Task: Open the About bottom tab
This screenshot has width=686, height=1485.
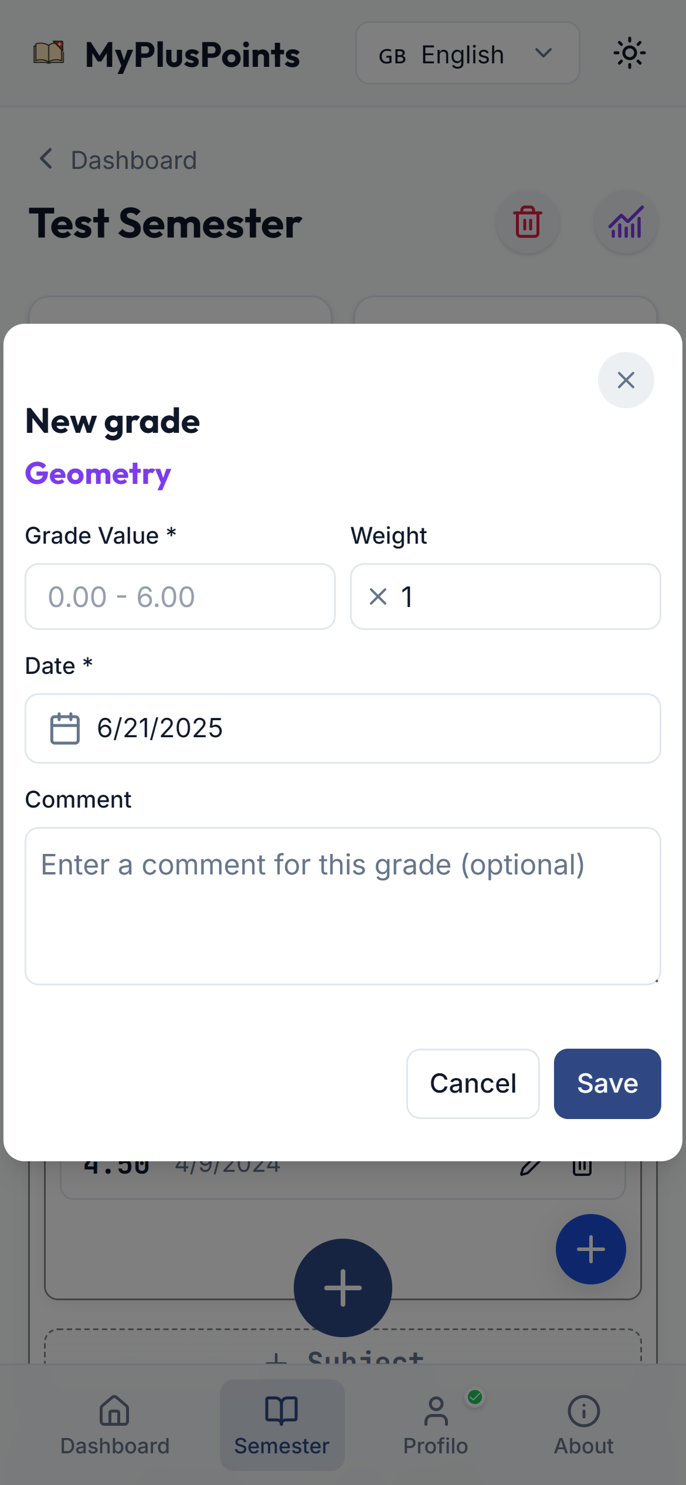Action: [x=583, y=1425]
